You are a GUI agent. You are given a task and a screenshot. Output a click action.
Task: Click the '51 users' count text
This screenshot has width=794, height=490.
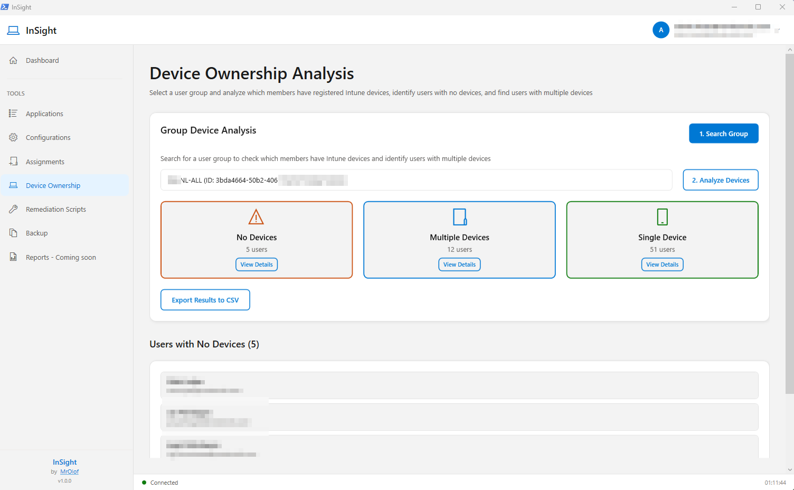[x=663, y=250]
